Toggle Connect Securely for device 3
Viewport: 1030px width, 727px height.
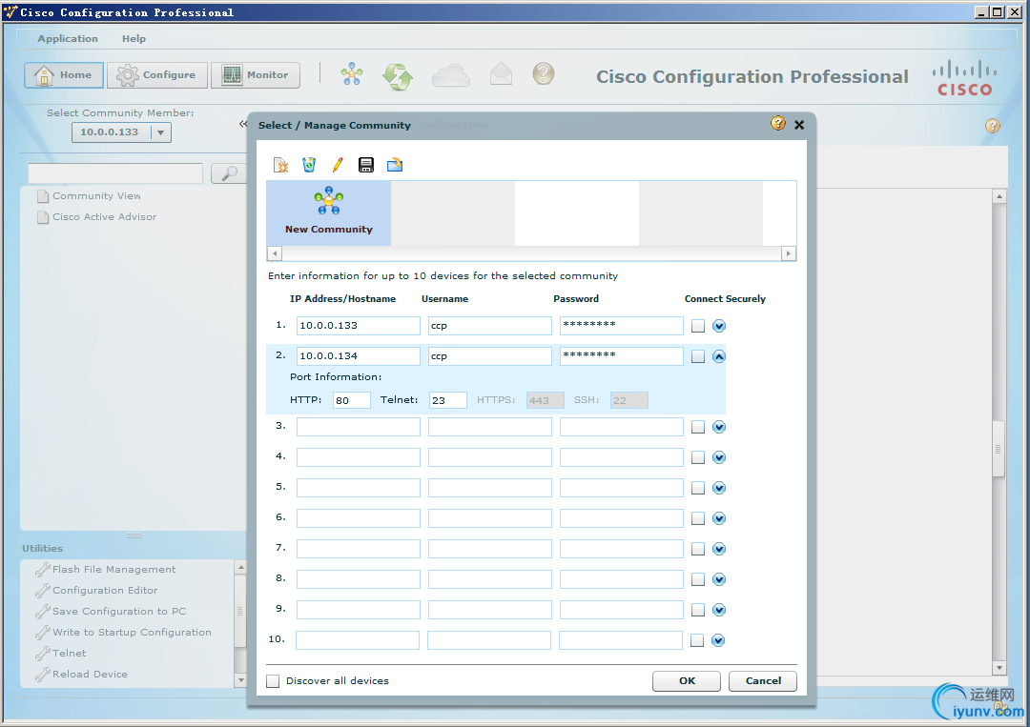698,427
